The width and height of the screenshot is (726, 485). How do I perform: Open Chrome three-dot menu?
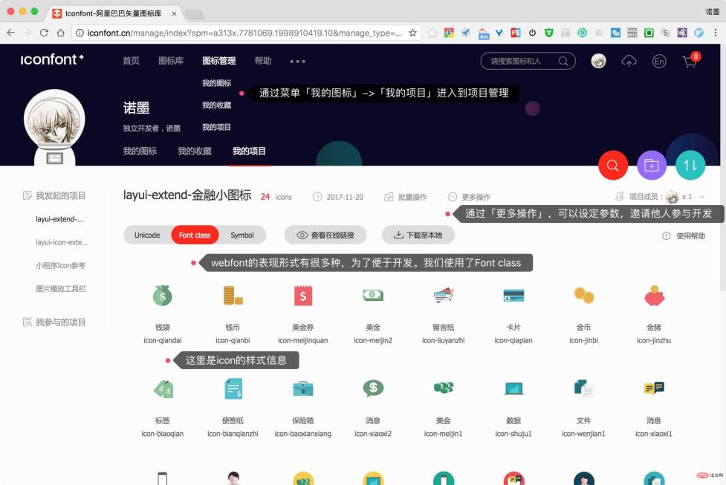click(716, 33)
